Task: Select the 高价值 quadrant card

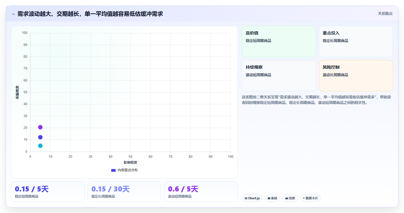Action: tap(279, 41)
